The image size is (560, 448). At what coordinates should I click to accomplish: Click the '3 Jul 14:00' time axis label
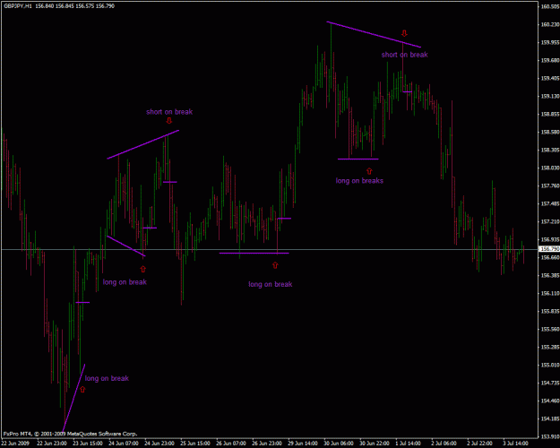[516, 444]
